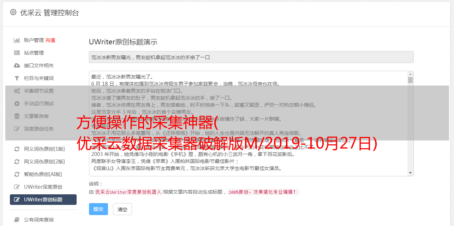Viewport: 454px width, 226px height.
Task: Click the article textarea scrollbar thumb
Action: pyautogui.click(x=410, y=80)
